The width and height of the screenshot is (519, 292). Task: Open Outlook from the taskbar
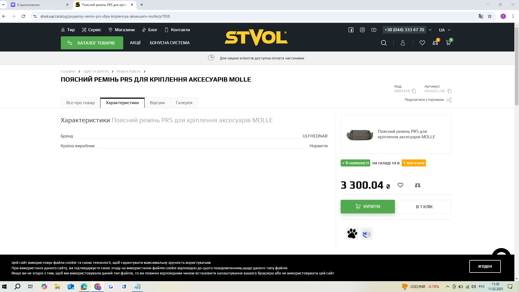pyautogui.click(x=71, y=287)
